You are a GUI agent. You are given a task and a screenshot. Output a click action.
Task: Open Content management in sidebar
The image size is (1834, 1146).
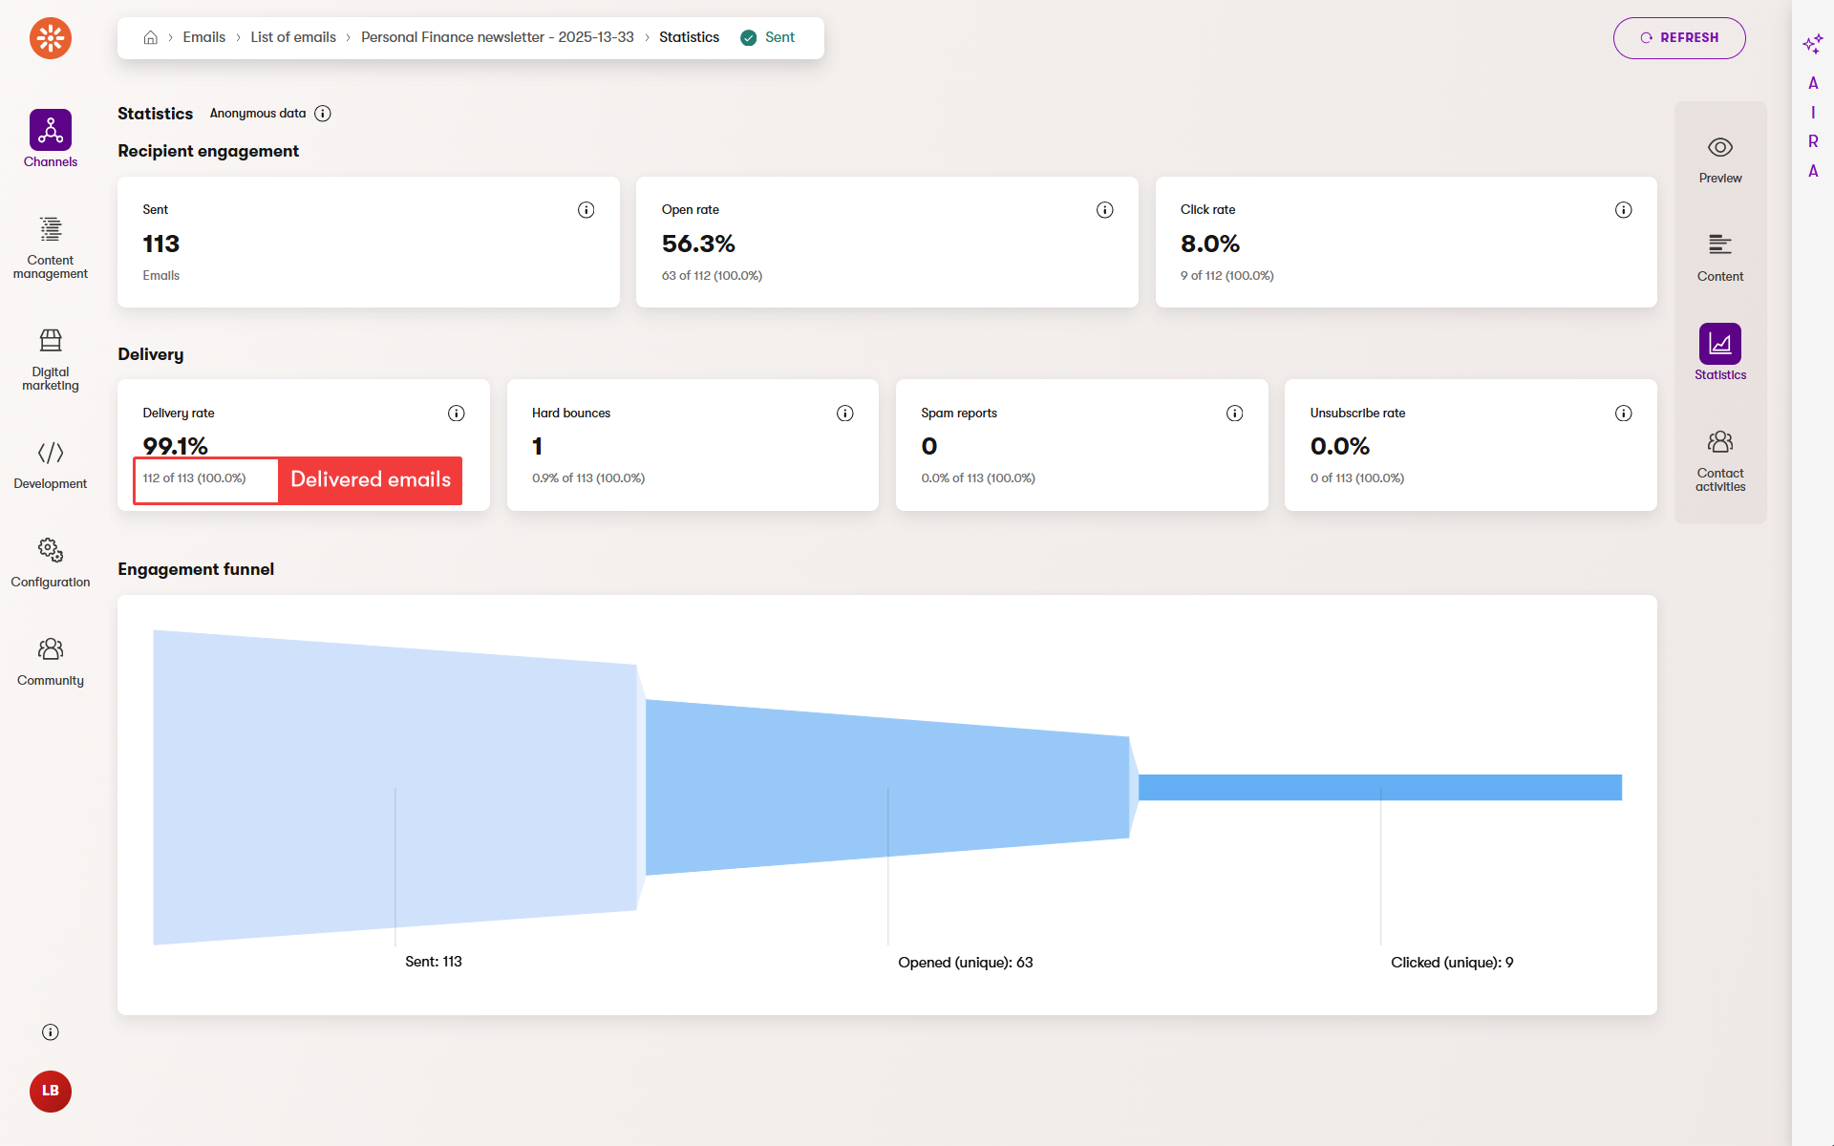point(50,247)
